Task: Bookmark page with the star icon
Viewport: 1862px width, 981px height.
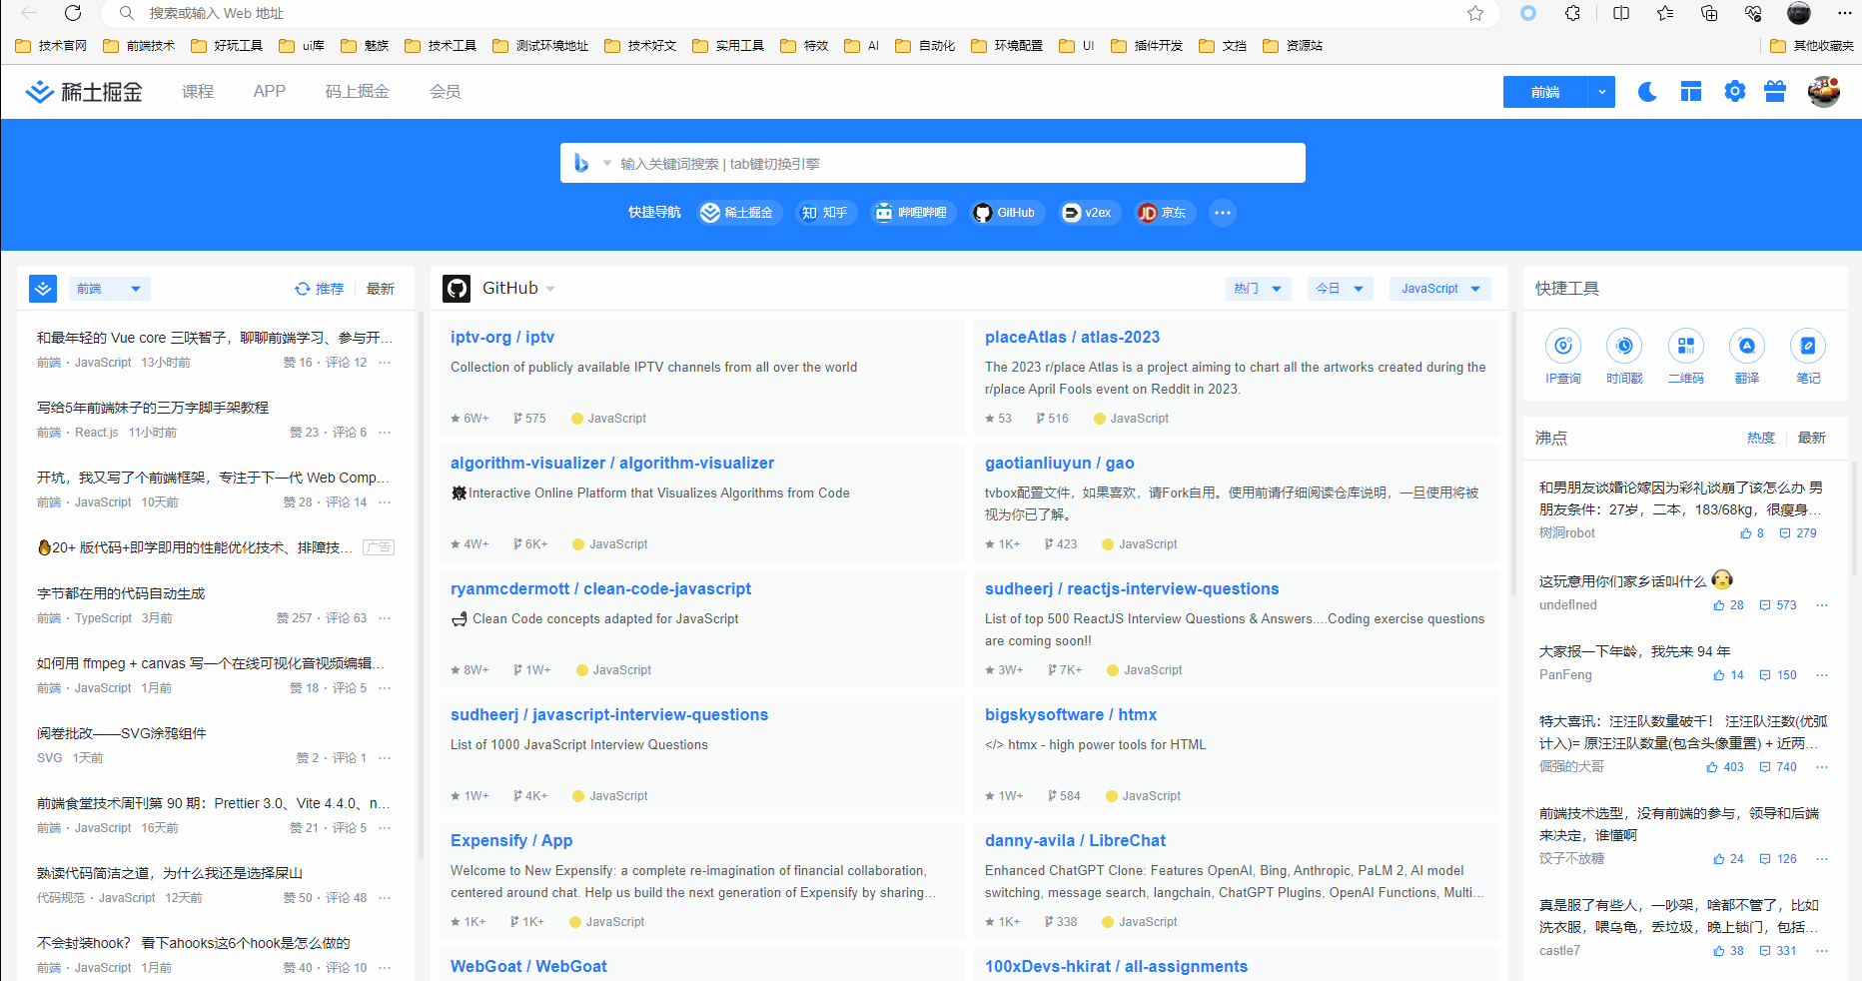Action: click(1475, 13)
